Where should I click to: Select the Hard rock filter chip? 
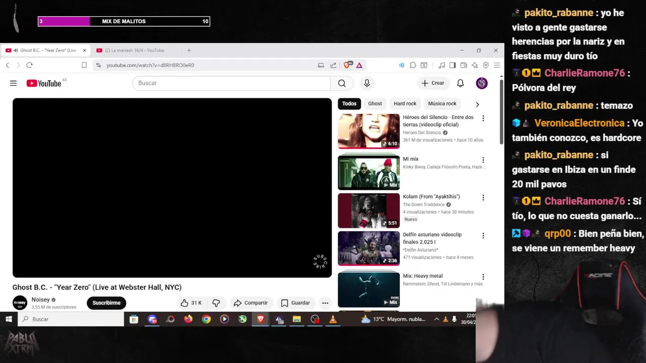click(405, 104)
